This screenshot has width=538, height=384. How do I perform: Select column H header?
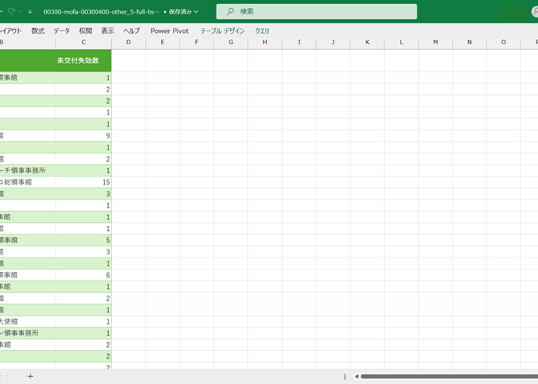(x=265, y=42)
